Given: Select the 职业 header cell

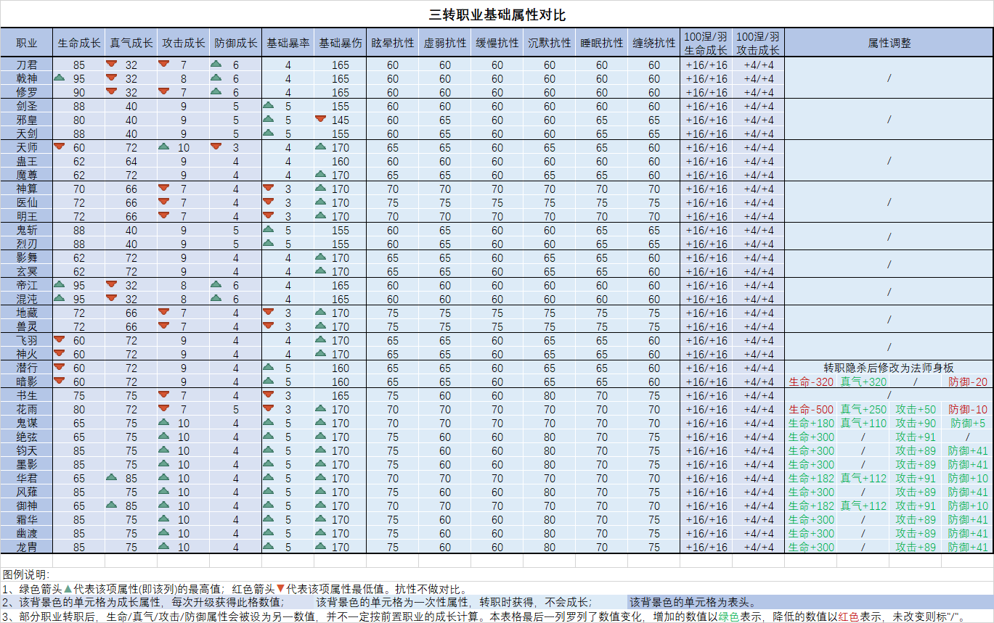Looking at the screenshot, I should click(x=27, y=43).
